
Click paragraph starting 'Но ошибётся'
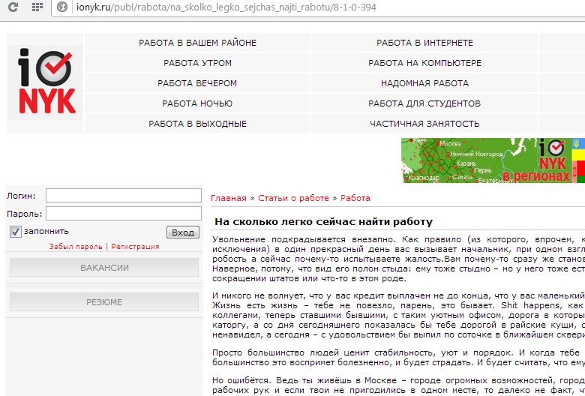click(x=398, y=385)
